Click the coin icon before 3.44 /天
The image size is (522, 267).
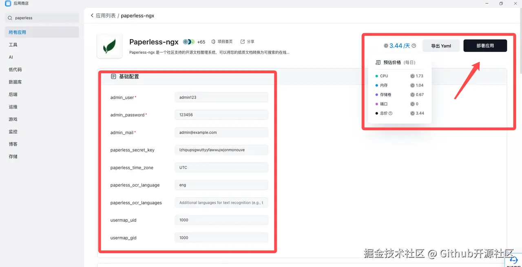pos(386,46)
